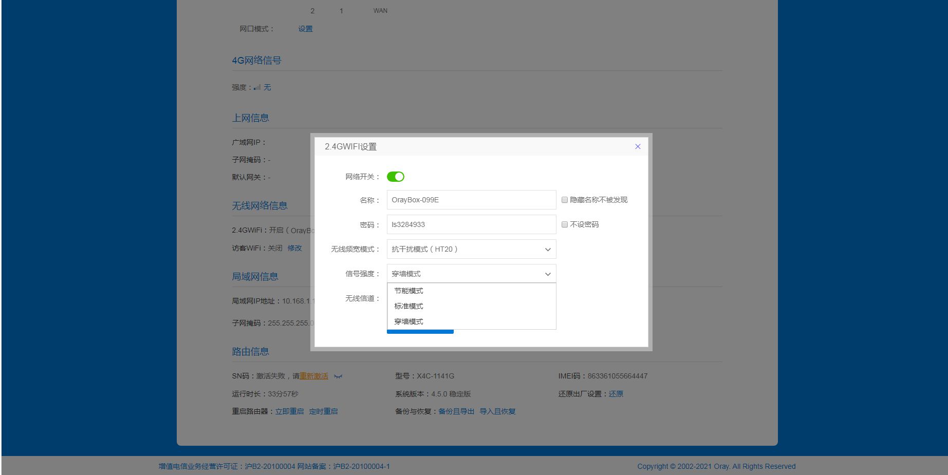The image size is (948, 475).
Task: Select 标准模式 from the dropdown list
Action: [409, 306]
